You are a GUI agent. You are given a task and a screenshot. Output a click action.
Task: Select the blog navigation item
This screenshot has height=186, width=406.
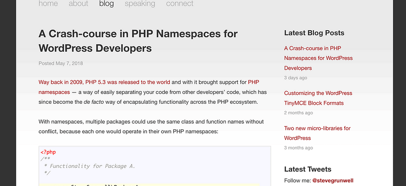[x=106, y=4]
